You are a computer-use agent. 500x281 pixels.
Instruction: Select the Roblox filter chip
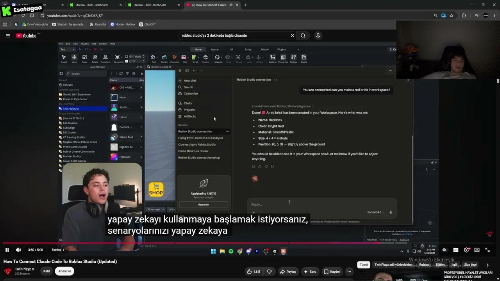click(x=424, y=265)
